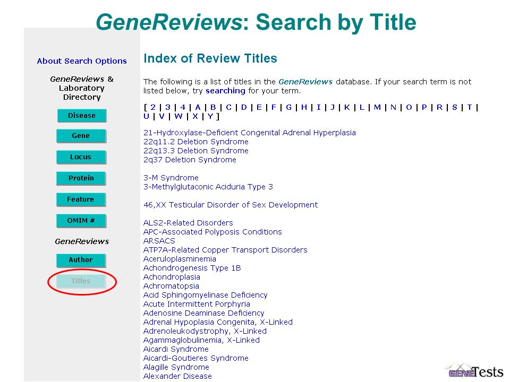This screenshot has width=510, height=382.
Task: Jump to letter Y in index
Action: [x=210, y=116]
